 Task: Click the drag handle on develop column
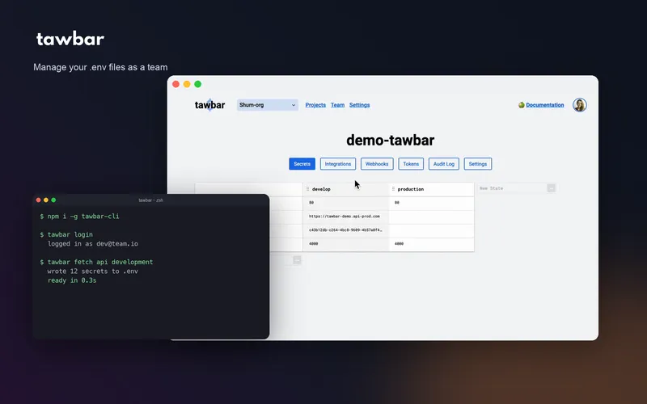point(307,189)
